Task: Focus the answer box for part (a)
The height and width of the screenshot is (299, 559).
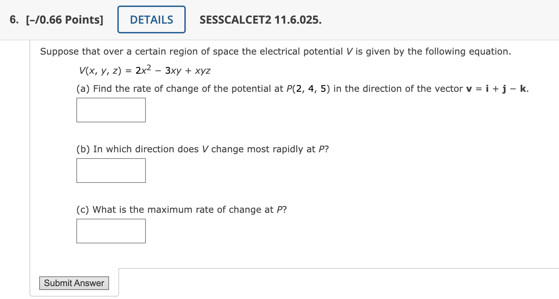Action: pyautogui.click(x=111, y=110)
